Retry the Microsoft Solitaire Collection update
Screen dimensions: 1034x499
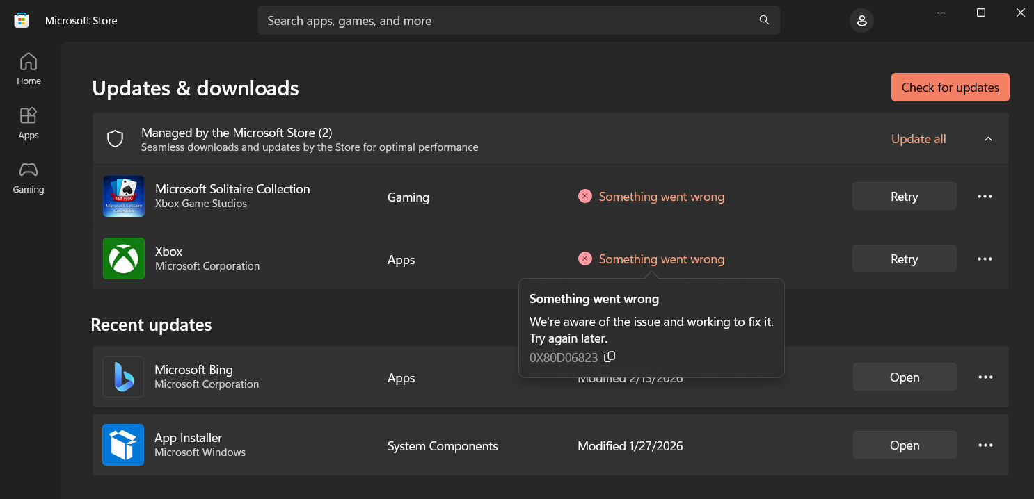904,197
